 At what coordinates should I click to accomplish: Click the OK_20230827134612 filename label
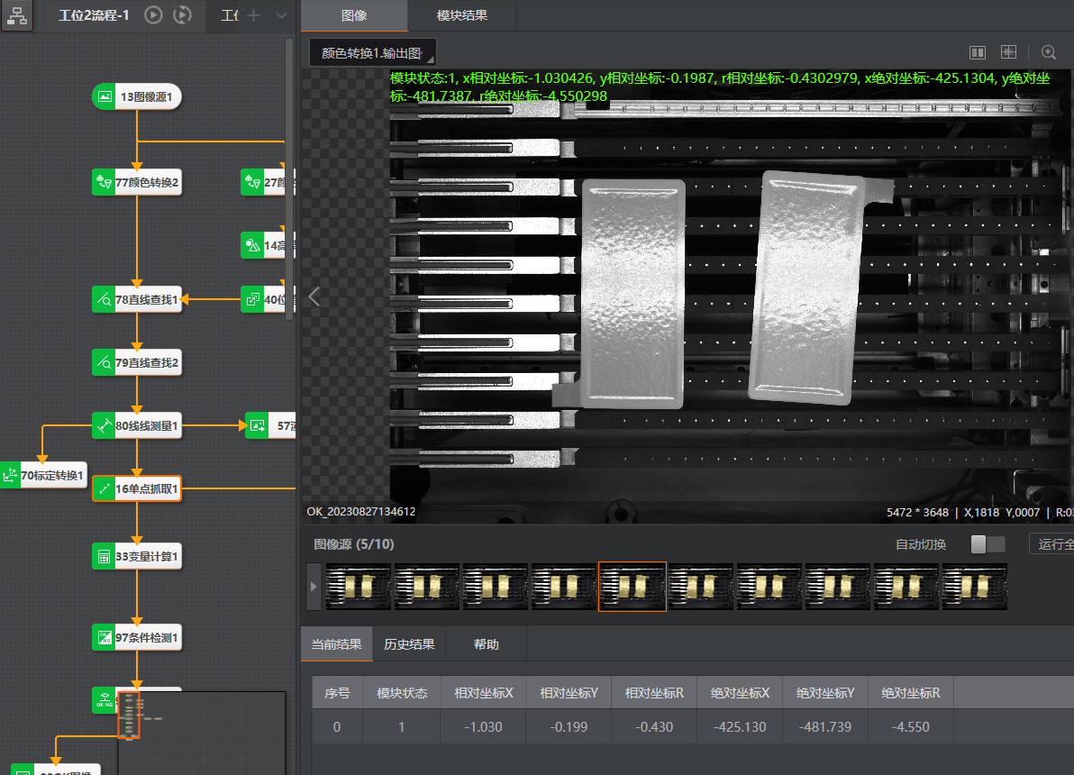click(361, 512)
